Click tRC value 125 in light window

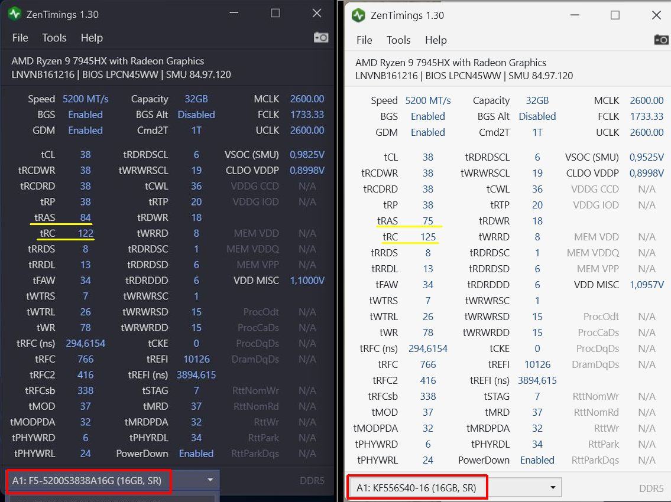pyautogui.click(x=428, y=237)
